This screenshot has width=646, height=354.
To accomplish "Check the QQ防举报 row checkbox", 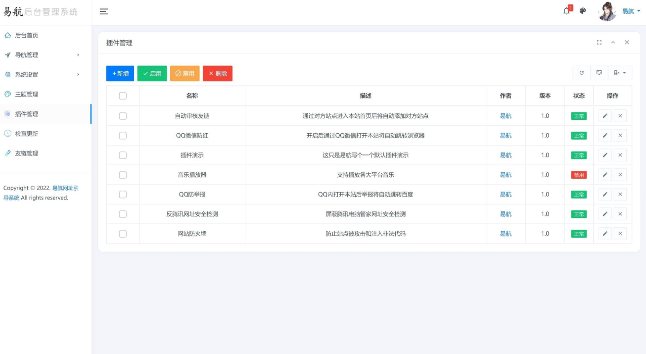I will (x=123, y=195).
